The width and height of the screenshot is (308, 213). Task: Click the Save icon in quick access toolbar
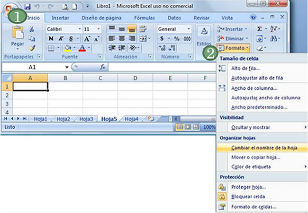pyautogui.click(x=27, y=7)
